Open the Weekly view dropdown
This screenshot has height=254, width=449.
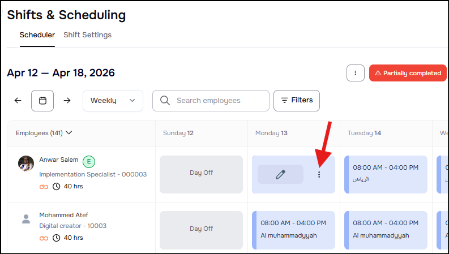click(113, 100)
